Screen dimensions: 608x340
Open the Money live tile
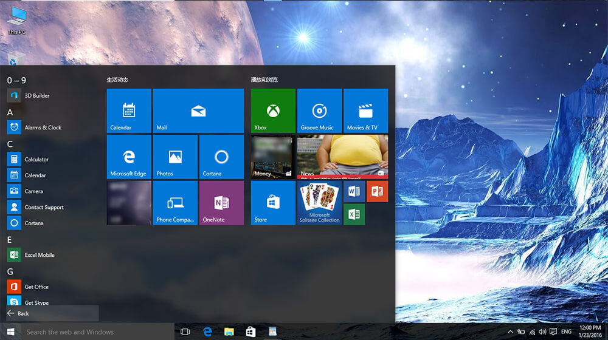(x=273, y=157)
